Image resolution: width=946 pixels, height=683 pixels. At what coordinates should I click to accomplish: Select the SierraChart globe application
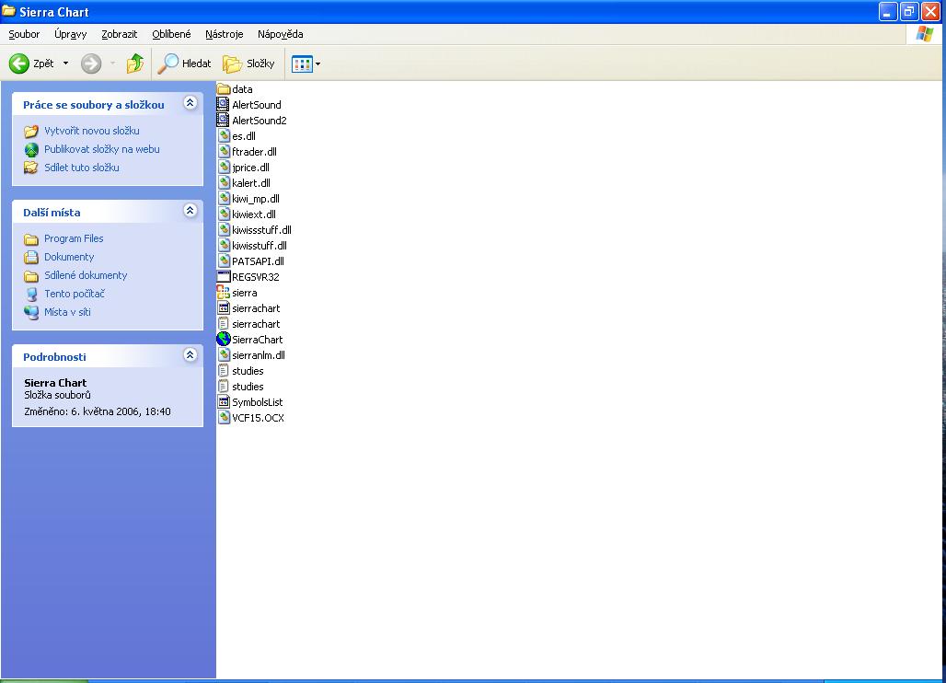[x=249, y=339]
